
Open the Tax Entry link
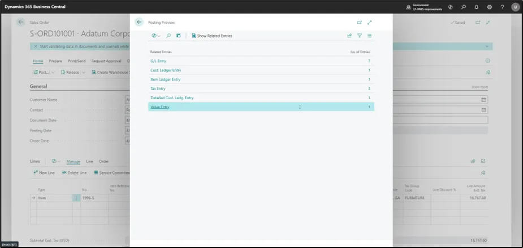pos(158,88)
